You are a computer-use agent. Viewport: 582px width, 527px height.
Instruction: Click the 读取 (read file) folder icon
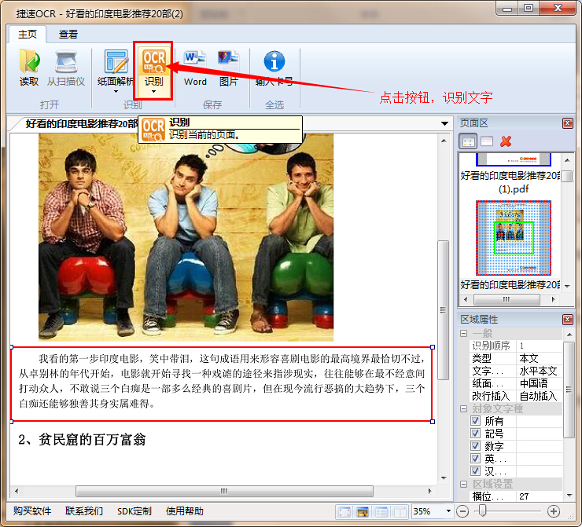[29, 61]
